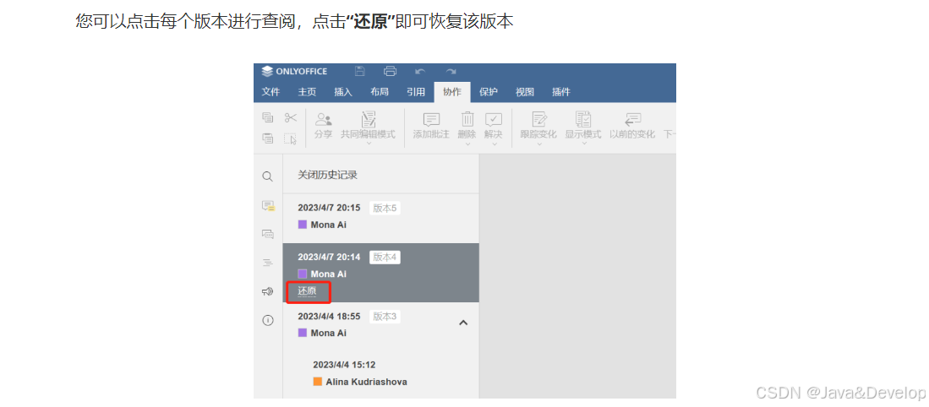Click the feedback megaphone sidebar icon
Viewport: 929px width, 407px height.
click(x=268, y=291)
